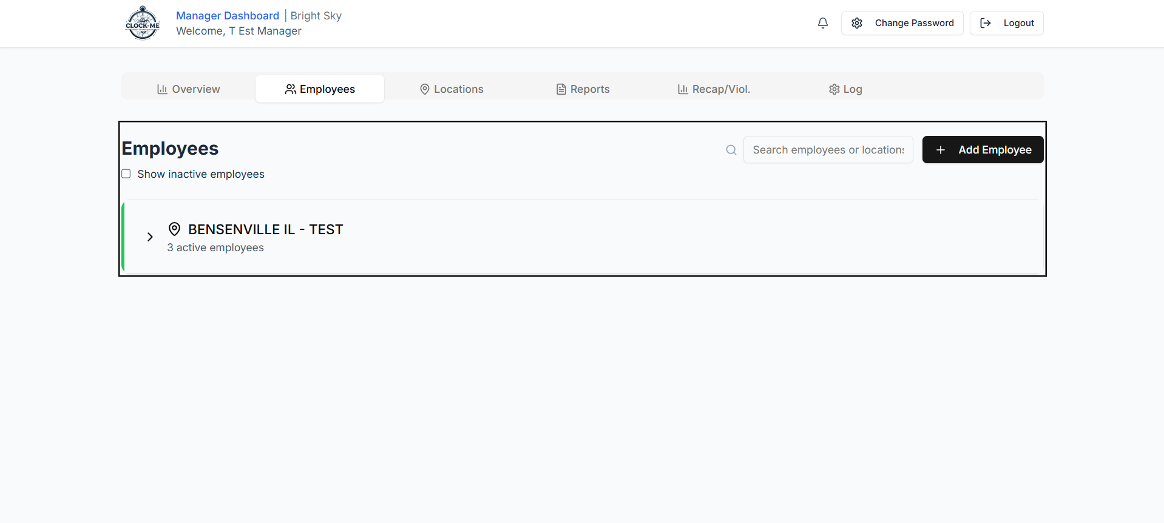Open the Locations tab
This screenshot has height=523, width=1164.
point(452,89)
